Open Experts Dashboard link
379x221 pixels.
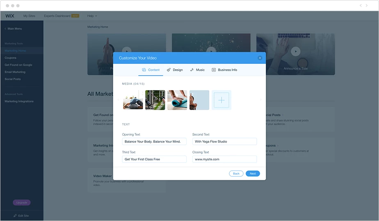coord(57,16)
